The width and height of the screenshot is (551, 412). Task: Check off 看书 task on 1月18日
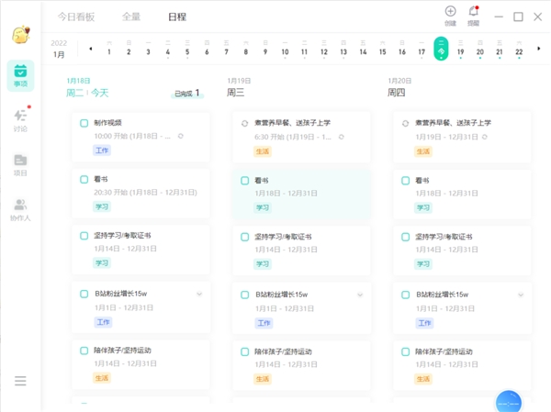click(84, 180)
